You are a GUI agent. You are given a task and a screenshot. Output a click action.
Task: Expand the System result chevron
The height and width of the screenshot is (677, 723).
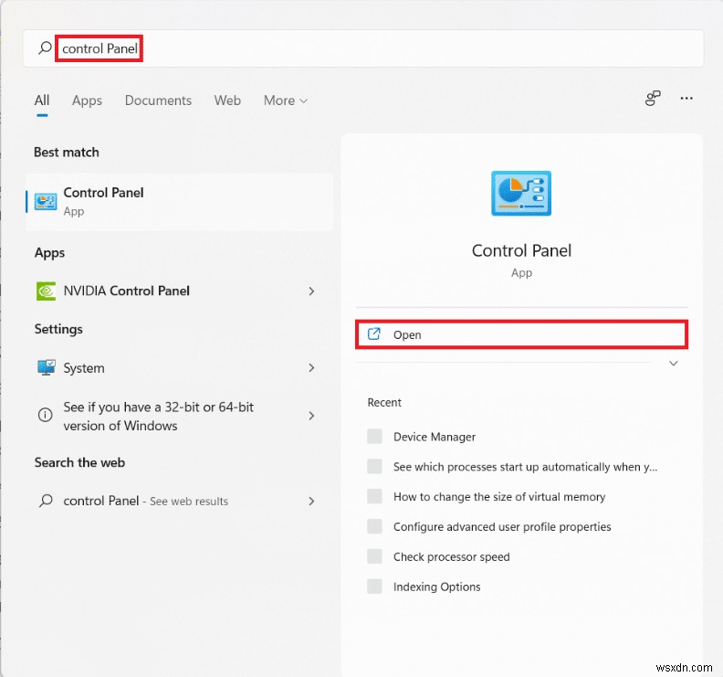point(311,368)
